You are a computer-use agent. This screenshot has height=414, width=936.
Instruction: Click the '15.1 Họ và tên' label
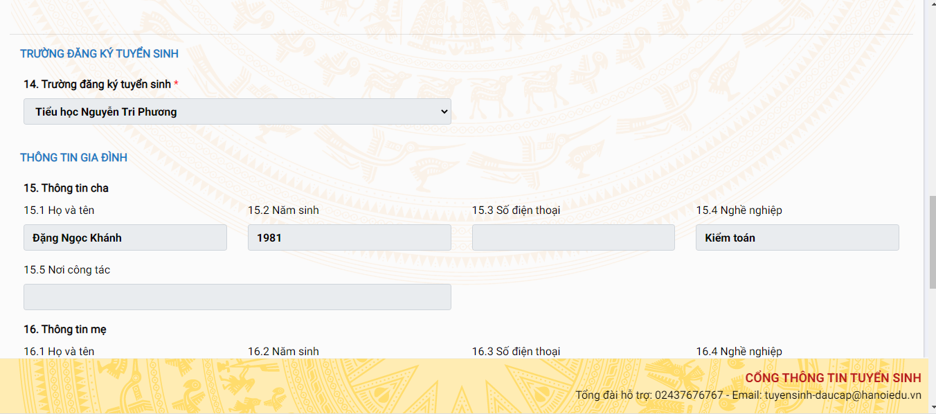[x=59, y=210]
